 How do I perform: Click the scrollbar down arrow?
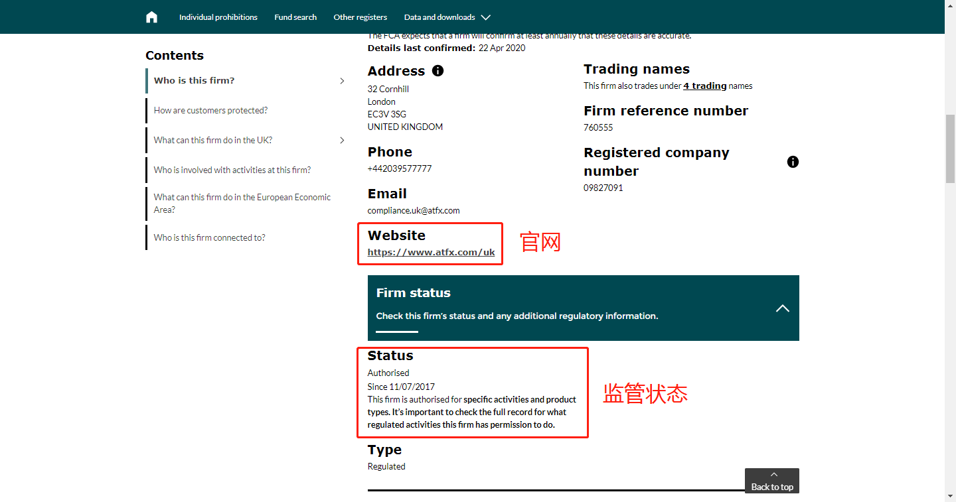950,496
